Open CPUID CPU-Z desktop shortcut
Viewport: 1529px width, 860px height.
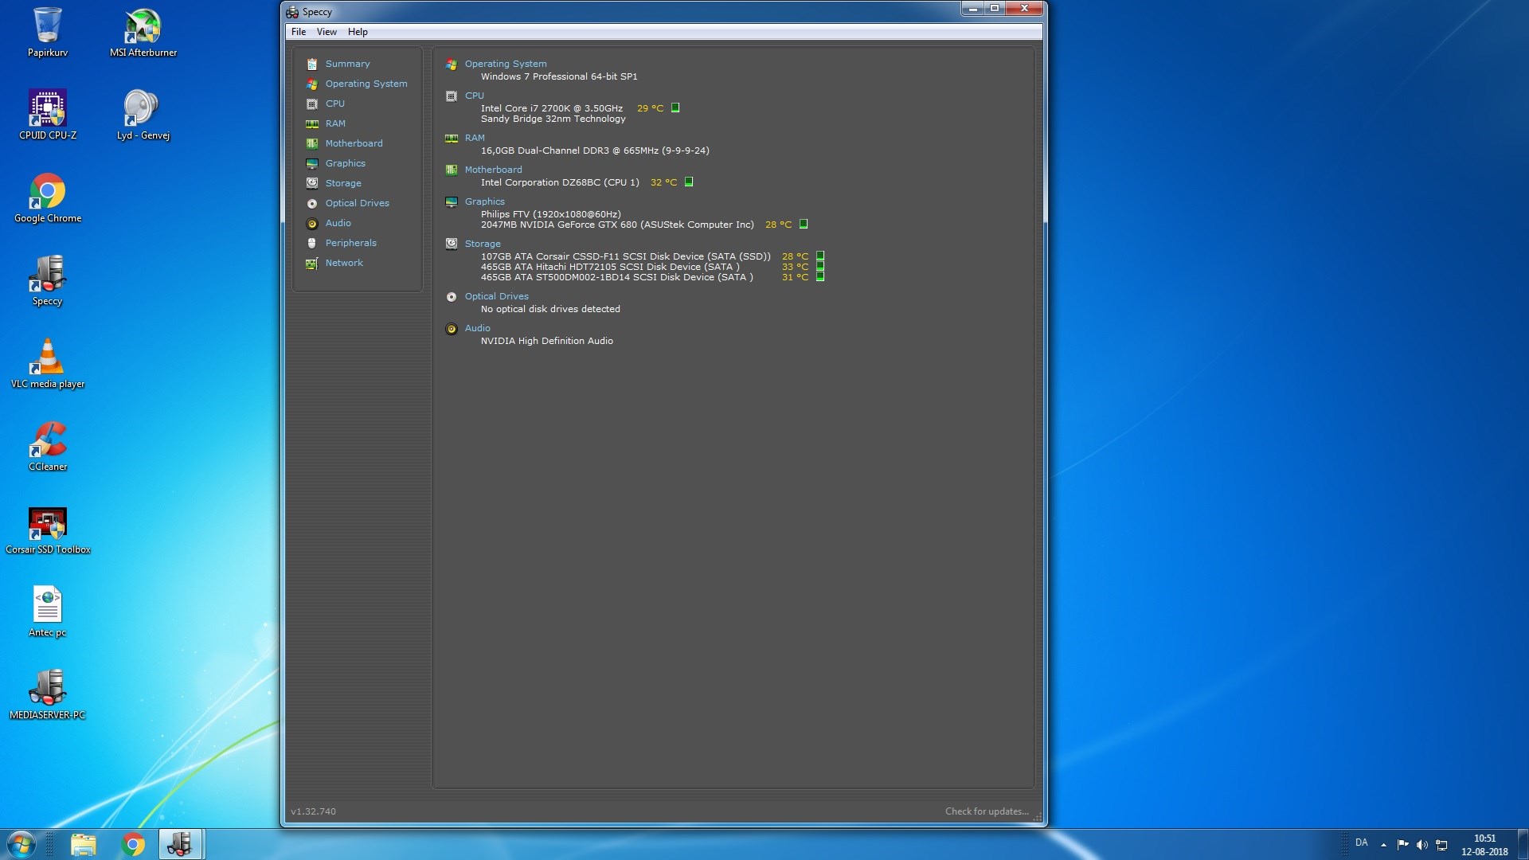coord(48,115)
